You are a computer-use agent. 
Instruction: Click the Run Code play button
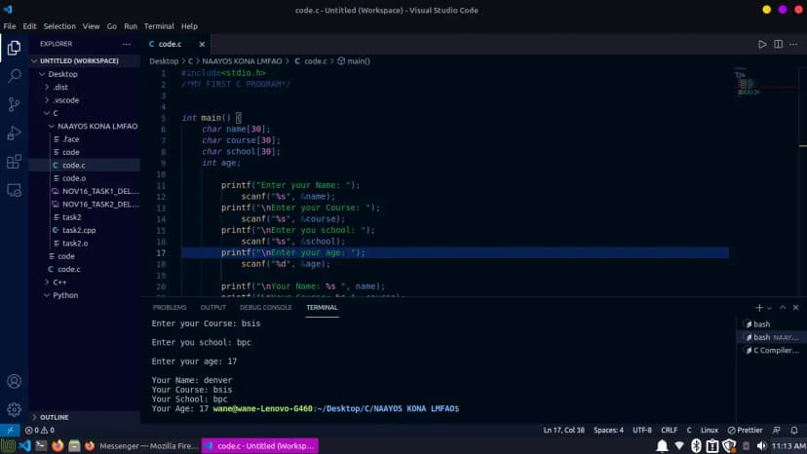pyautogui.click(x=762, y=45)
